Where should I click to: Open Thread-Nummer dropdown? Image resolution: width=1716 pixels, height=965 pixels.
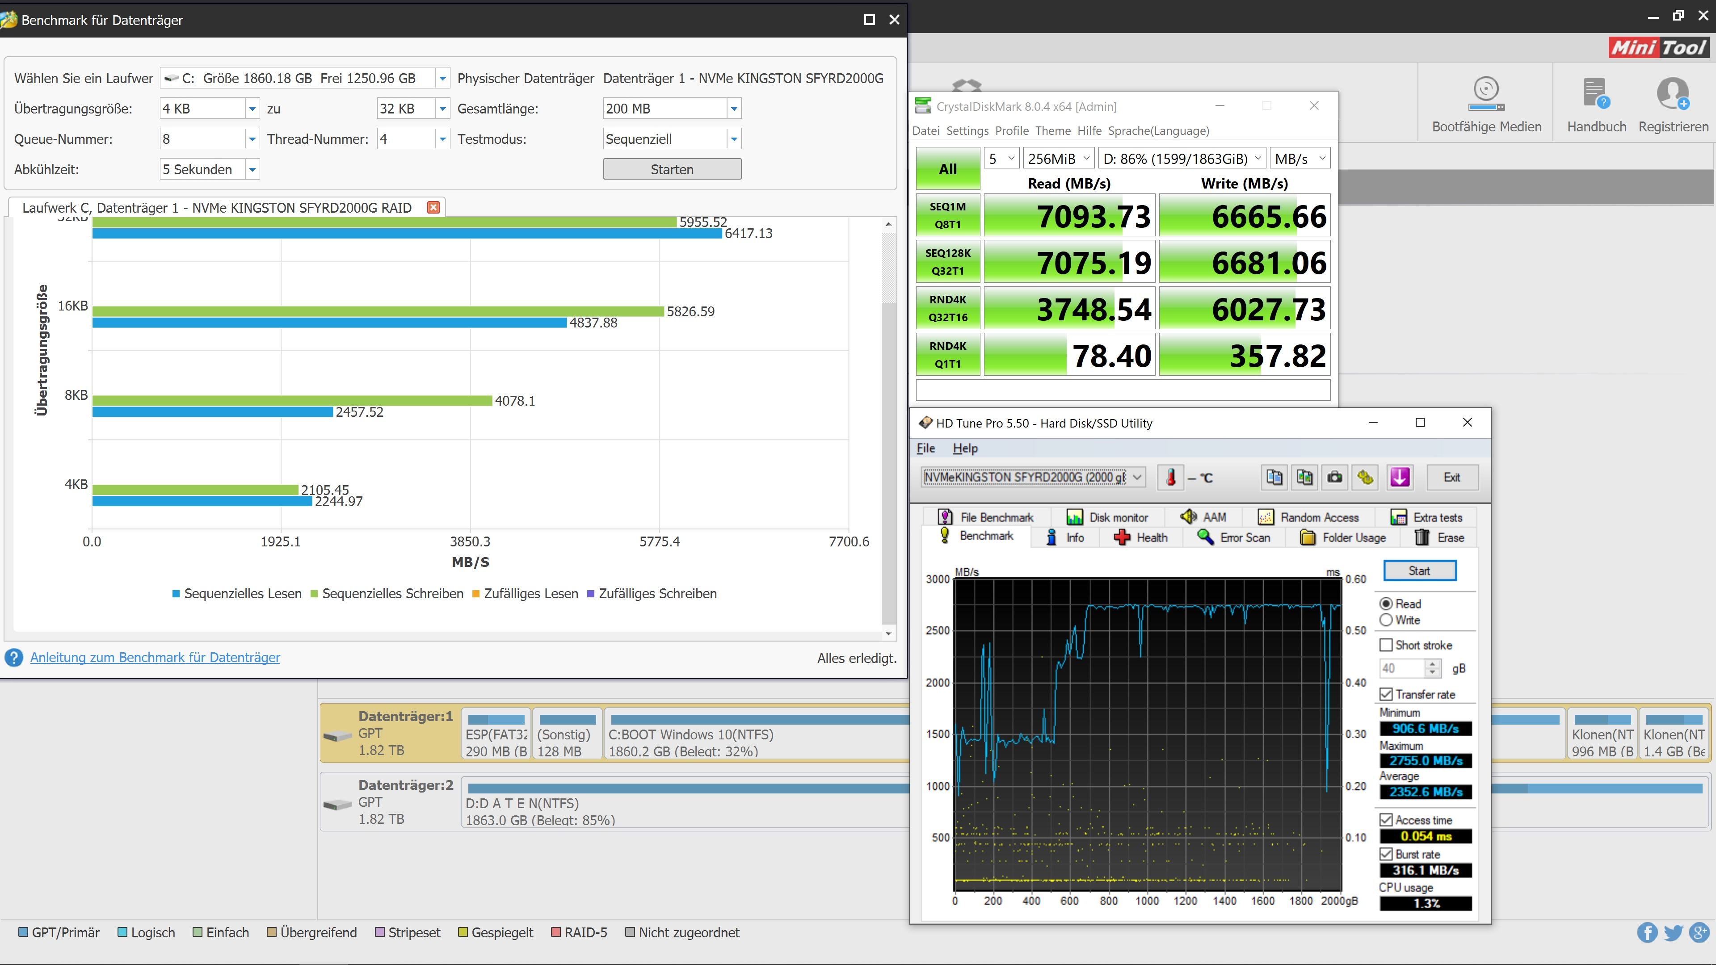pos(442,139)
